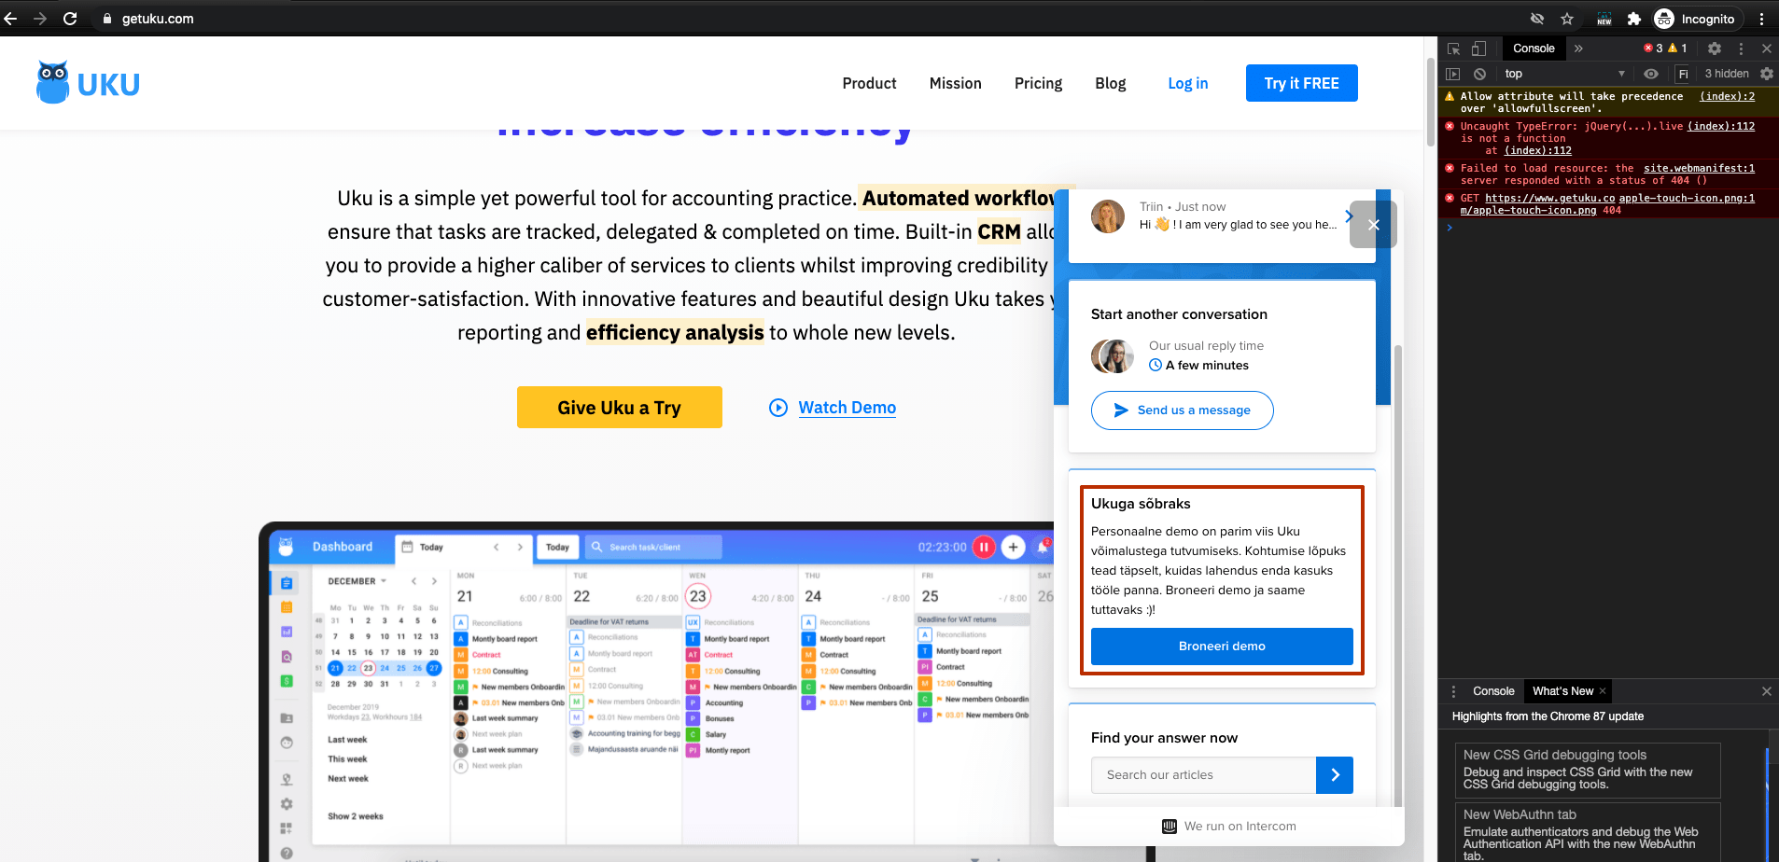Viewport: 1779px width, 862px height.
Task: Click the console filter input field
Action: 1684,74
